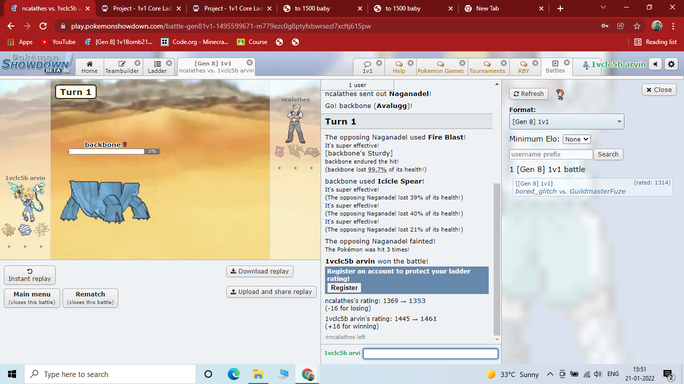This screenshot has height=384, width=684.
Task: Open the Chrome profile avatar
Action: point(657,26)
